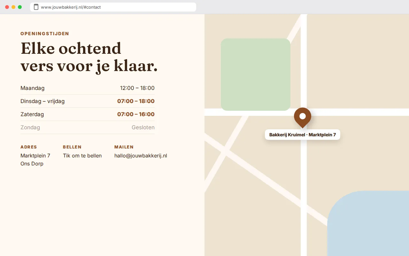Click the Gesloten text for Sunday
The width and height of the screenshot is (409, 256).
coord(143,127)
